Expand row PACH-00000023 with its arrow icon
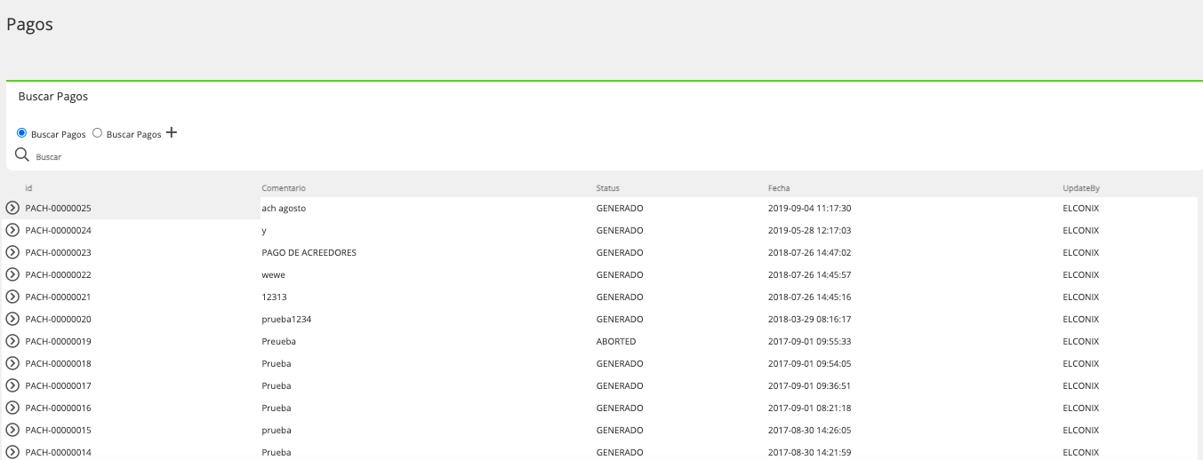Viewport: 1203px width, 460px height. tap(12, 252)
